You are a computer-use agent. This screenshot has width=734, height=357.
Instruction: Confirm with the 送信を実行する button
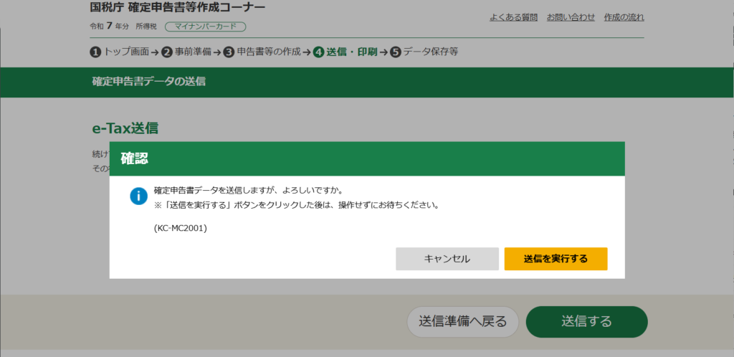(556, 259)
